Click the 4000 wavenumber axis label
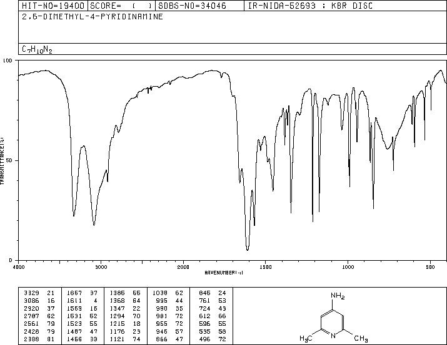This screenshot has width=447, height=345. (x=19, y=267)
